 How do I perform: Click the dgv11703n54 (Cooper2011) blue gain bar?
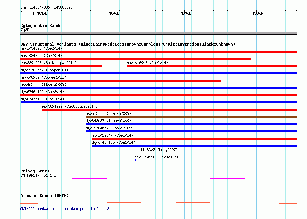click(159, 73)
